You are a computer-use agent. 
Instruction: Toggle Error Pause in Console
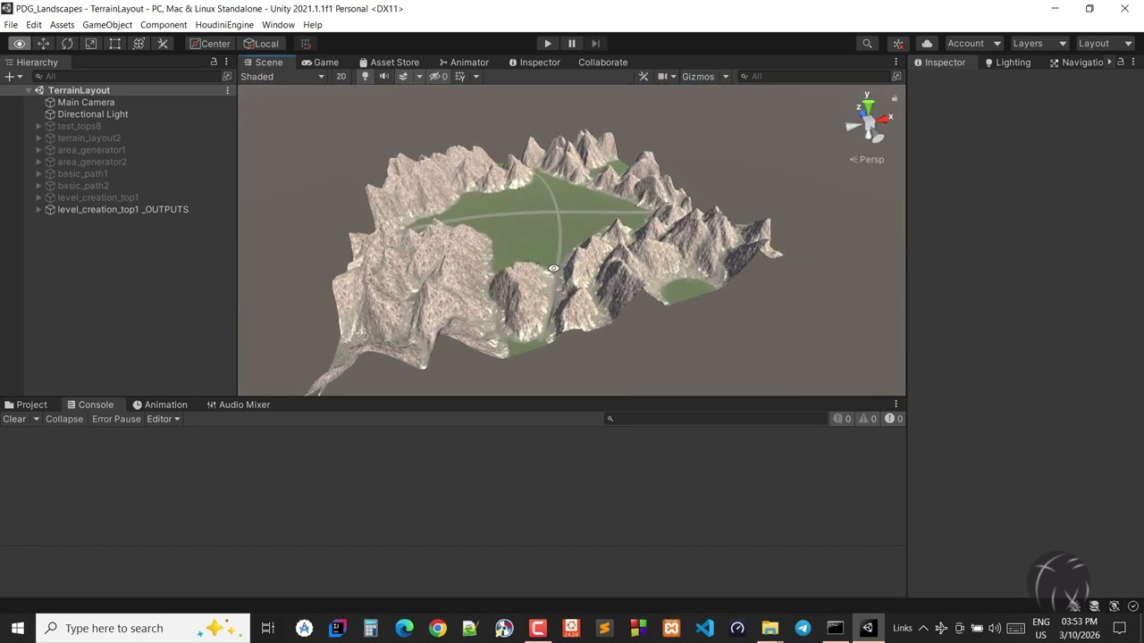[116, 419]
